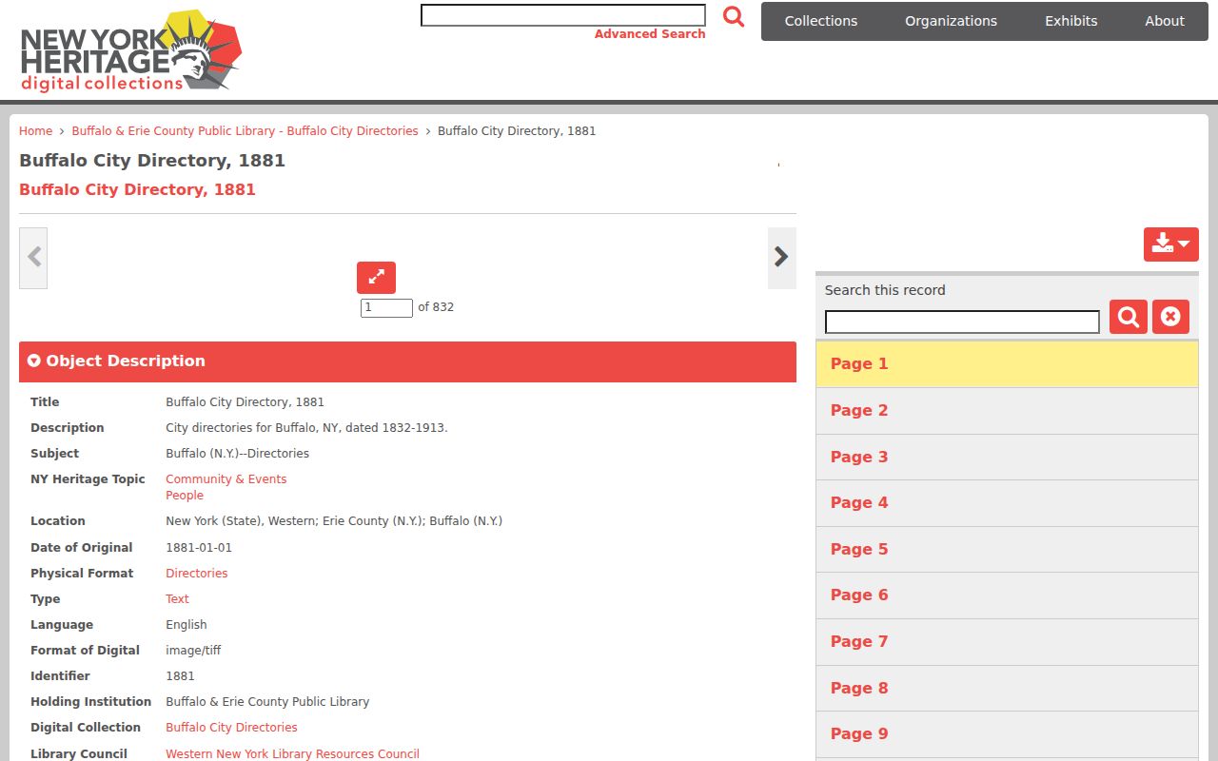Viewport: 1218px width, 761px height.
Task: Select Page 9 in the page list
Action: [x=1007, y=734]
